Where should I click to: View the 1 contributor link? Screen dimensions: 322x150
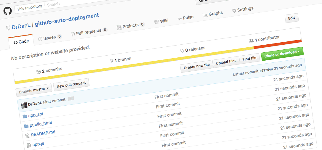coord(265,39)
